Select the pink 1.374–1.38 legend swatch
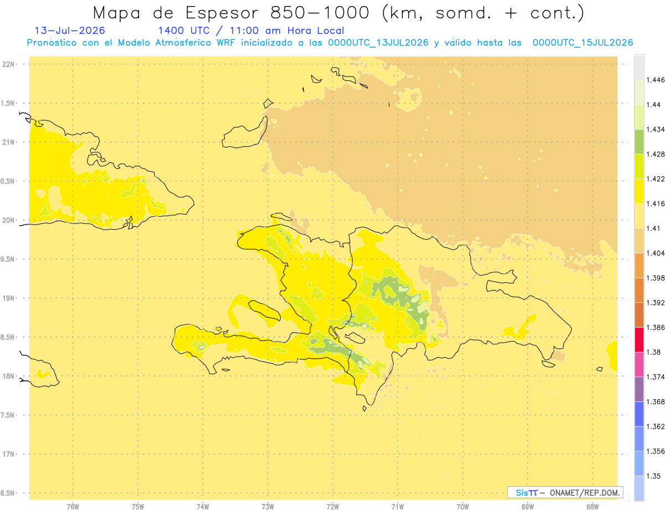 pos(639,364)
